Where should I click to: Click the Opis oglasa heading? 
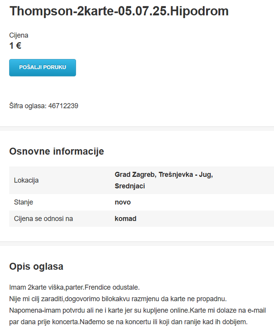point(36,266)
